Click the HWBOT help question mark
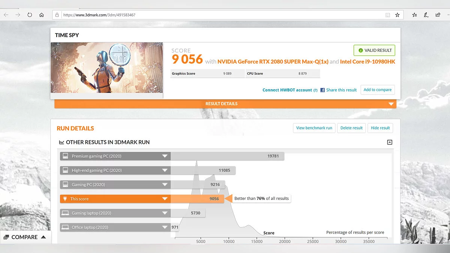Viewport: 450px width, 253px height. [315, 90]
